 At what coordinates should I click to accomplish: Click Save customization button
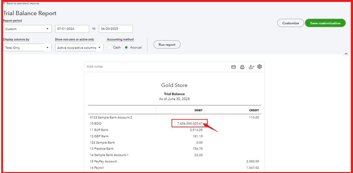(325, 23)
